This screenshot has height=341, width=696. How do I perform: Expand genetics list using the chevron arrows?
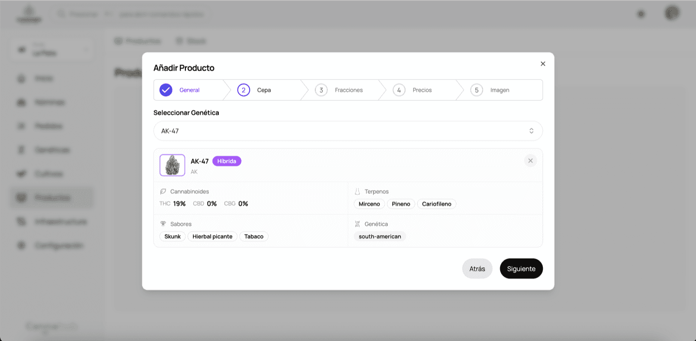(x=531, y=131)
